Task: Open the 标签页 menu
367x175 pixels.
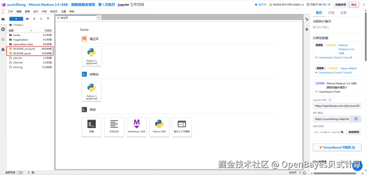Action: [x=54, y=12]
